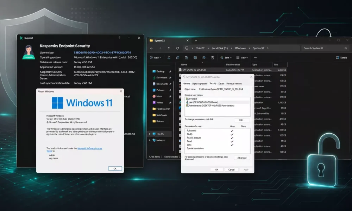Expand chevron after System32 breadcrumb
The width and height of the screenshot is (352, 211).
point(268,48)
